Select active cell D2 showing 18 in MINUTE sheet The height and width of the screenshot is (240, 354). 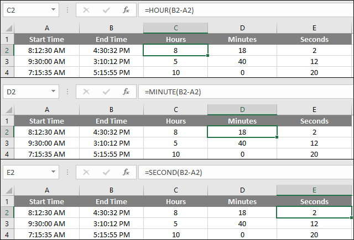(242, 132)
